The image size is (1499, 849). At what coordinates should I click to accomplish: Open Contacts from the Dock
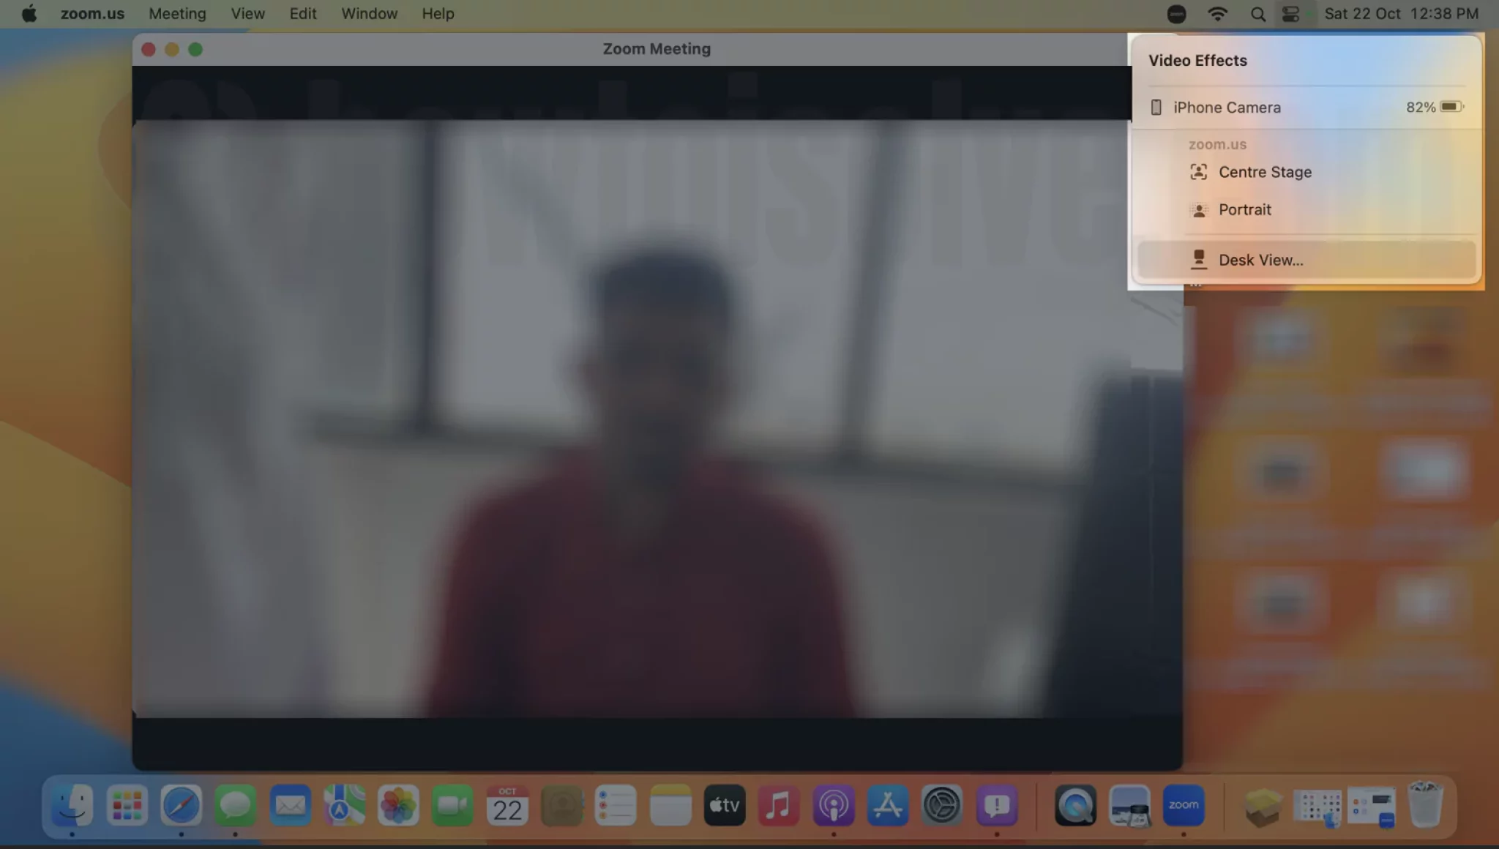click(561, 806)
